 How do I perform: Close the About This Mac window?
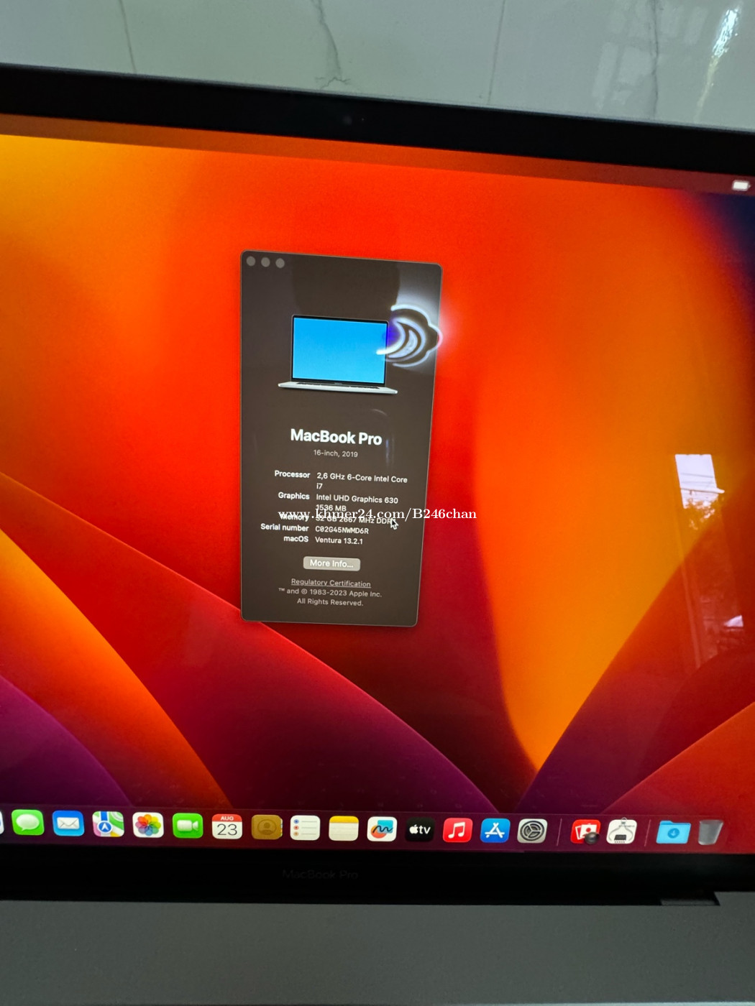251,261
